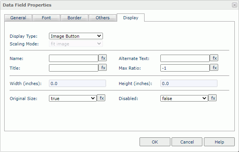This screenshot has height=152, width=239.
Task: Click the Alternate Text input box
Action: coord(185,58)
